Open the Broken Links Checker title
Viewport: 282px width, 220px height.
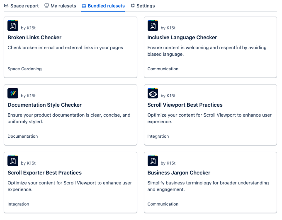tap(34, 38)
